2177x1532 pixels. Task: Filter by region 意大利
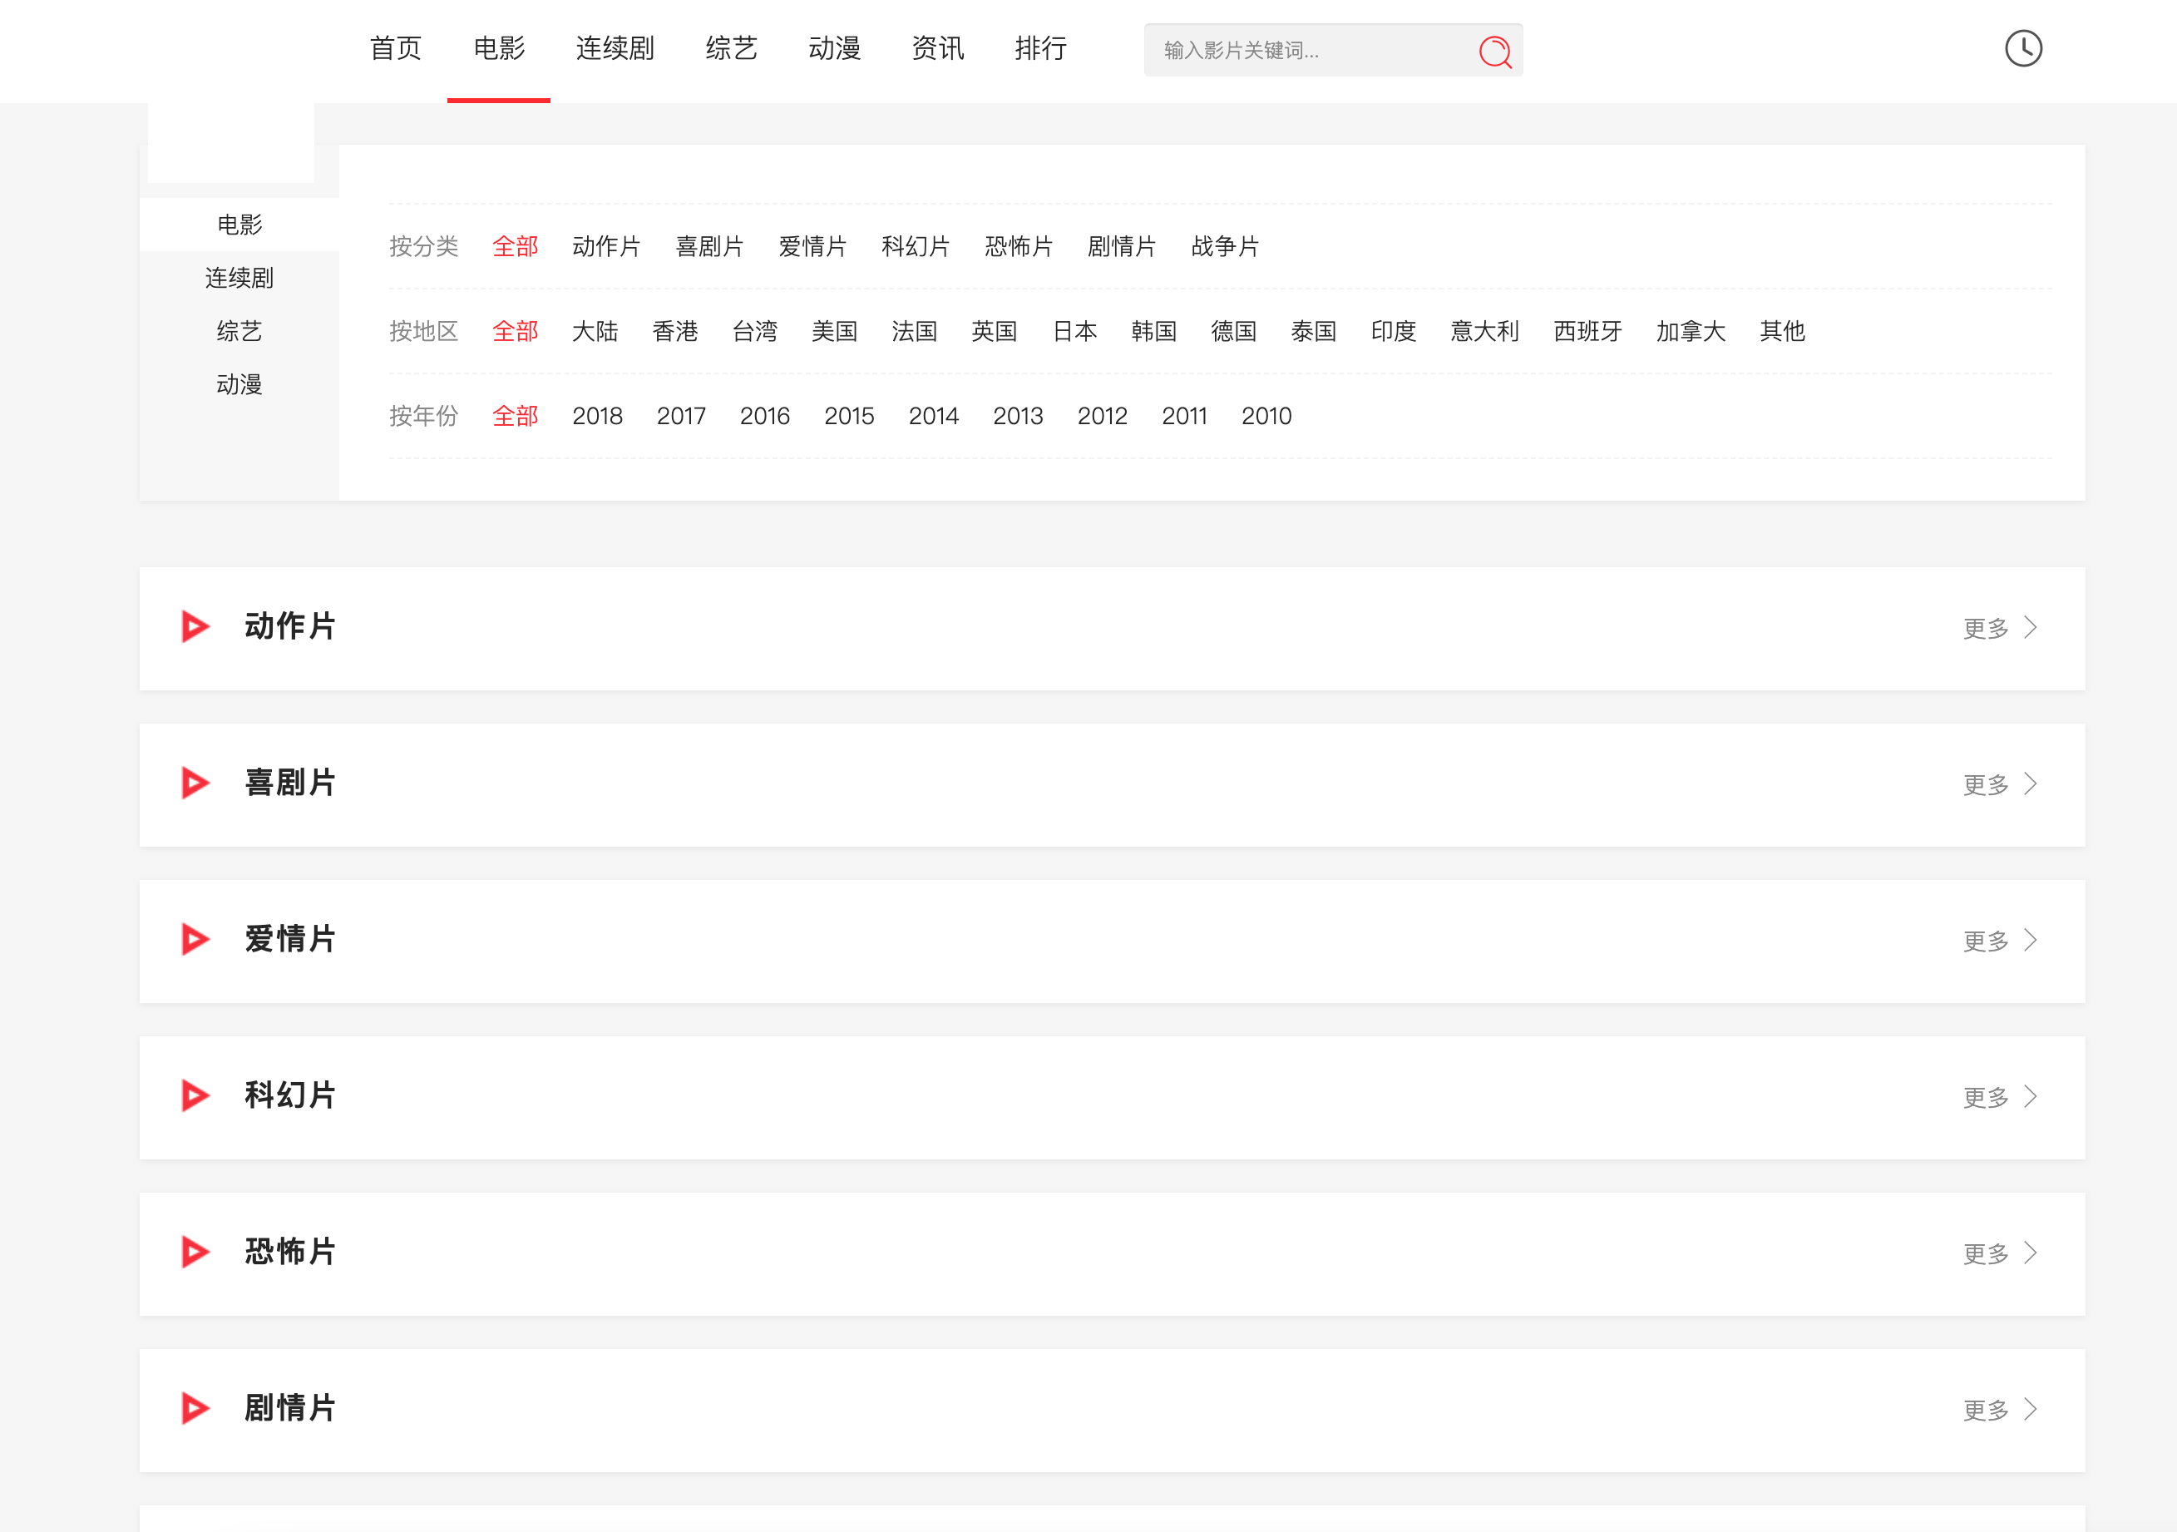click(1485, 331)
